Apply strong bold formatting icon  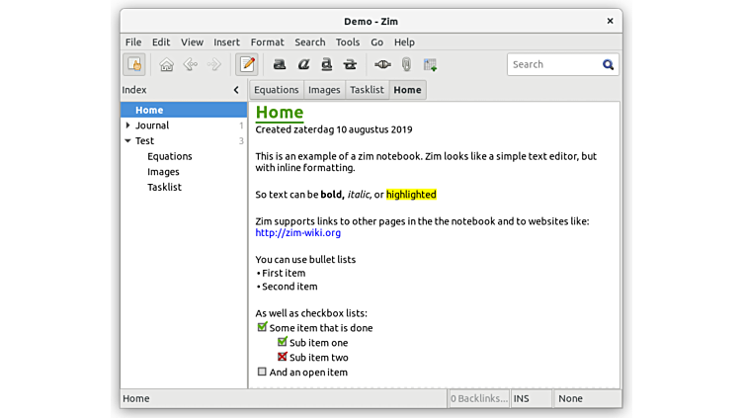(x=280, y=65)
